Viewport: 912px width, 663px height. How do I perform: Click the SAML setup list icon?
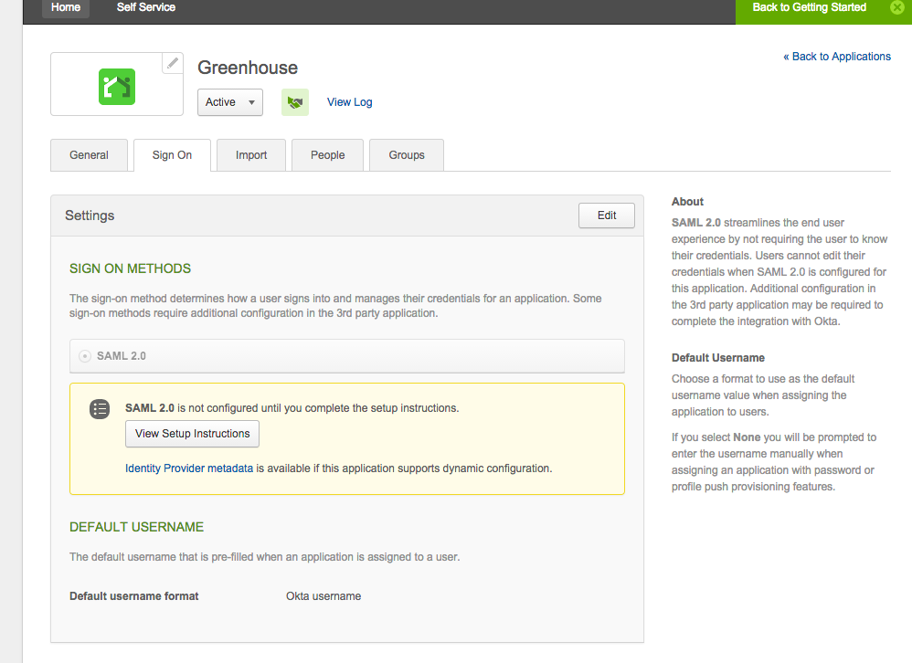coord(100,409)
